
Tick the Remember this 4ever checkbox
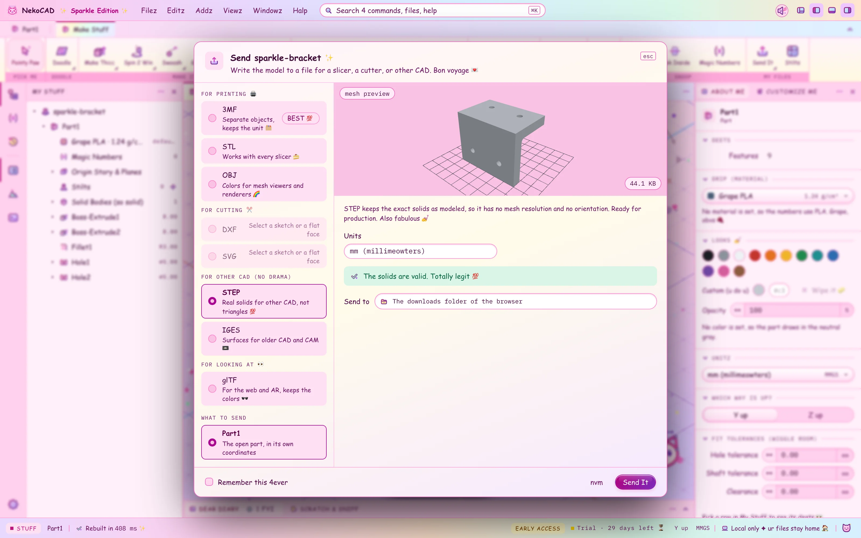209,482
